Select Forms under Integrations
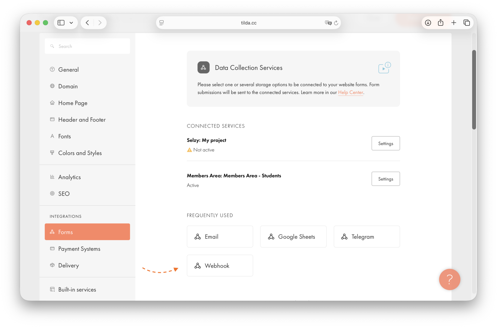497x327 pixels. pyautogui.click(x=87, y=232)
